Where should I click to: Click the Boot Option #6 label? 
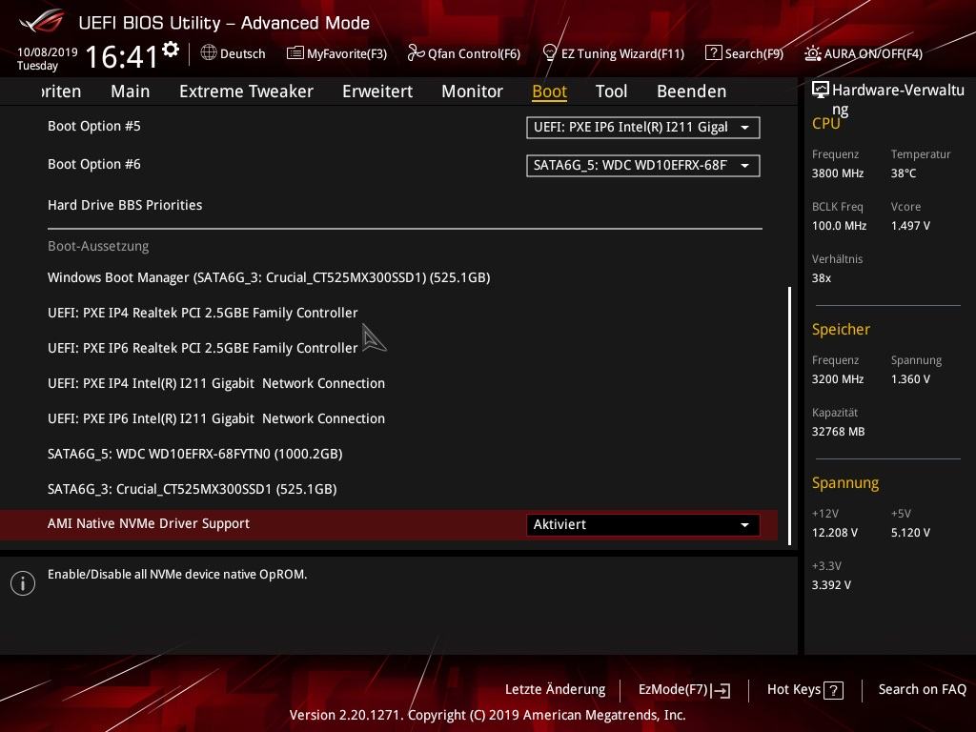[x=94, y=164]
